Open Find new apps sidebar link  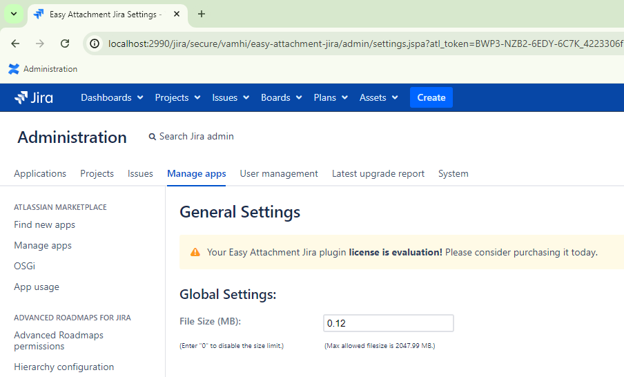pos(44,224)
